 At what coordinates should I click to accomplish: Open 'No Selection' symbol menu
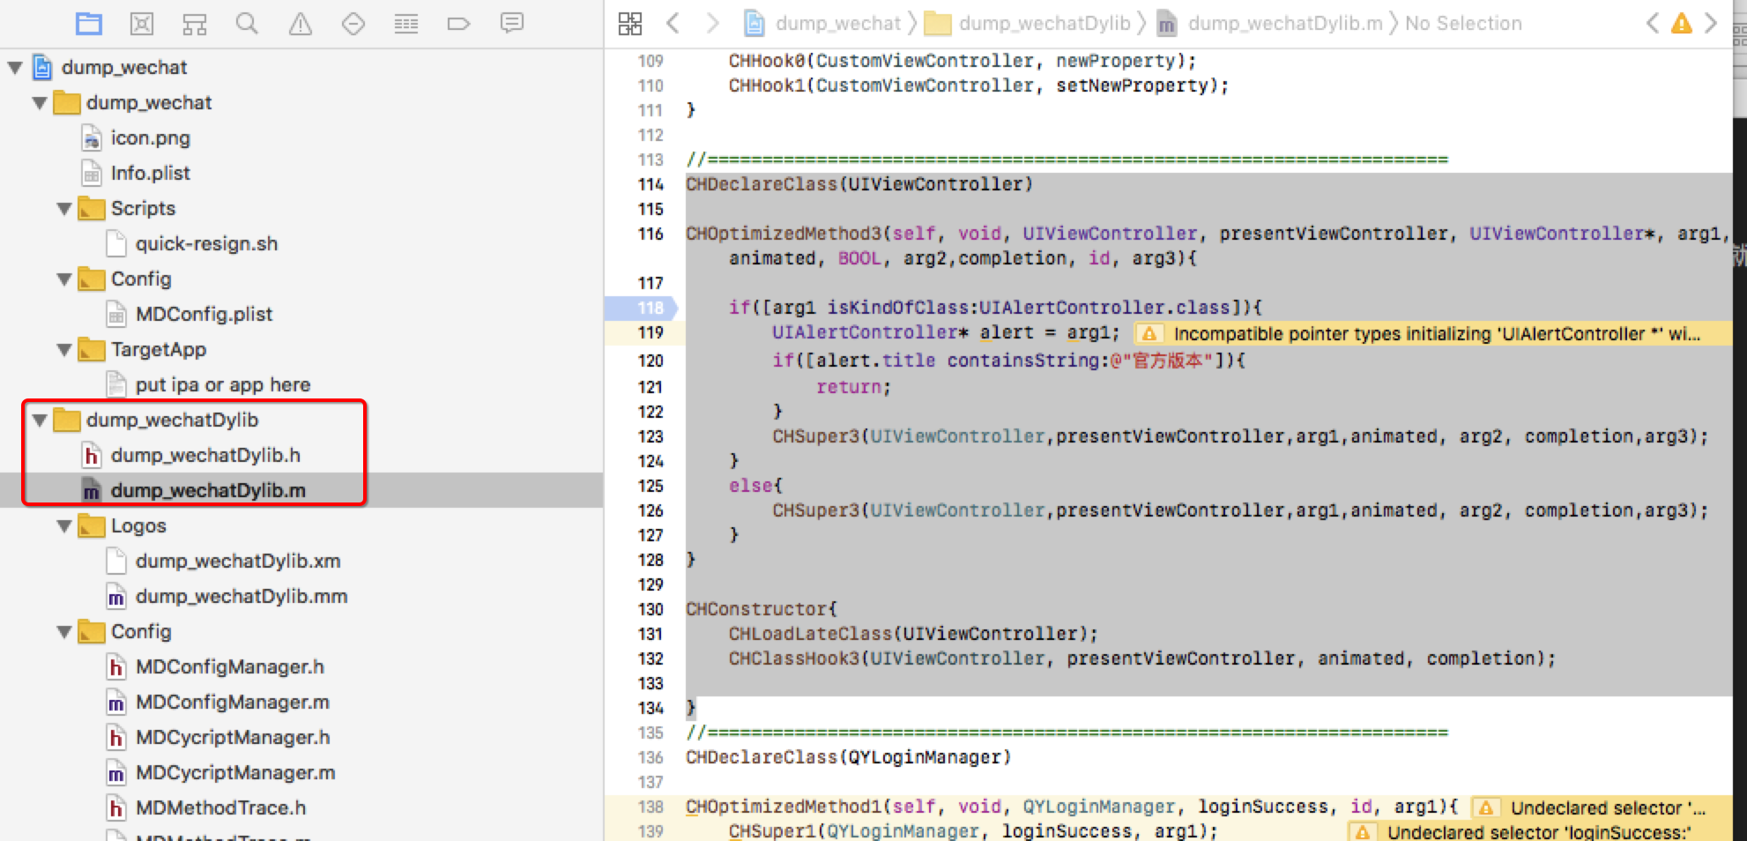(1463, 24)
